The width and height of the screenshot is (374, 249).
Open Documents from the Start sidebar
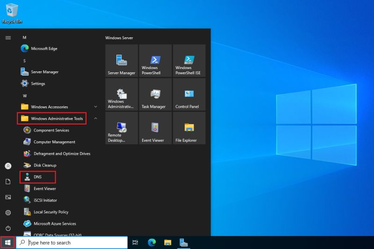pos(8,182)
